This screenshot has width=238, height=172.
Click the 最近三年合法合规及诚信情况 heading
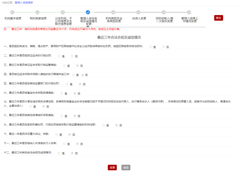[119, 37]
